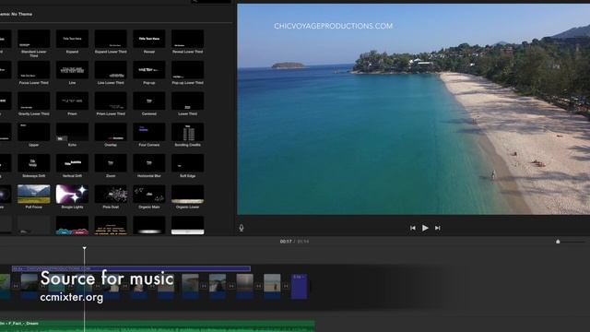The height and width of the screenshot is (332, 590).
Task: Adjust the timeline zoom slider
Action: 558,242
